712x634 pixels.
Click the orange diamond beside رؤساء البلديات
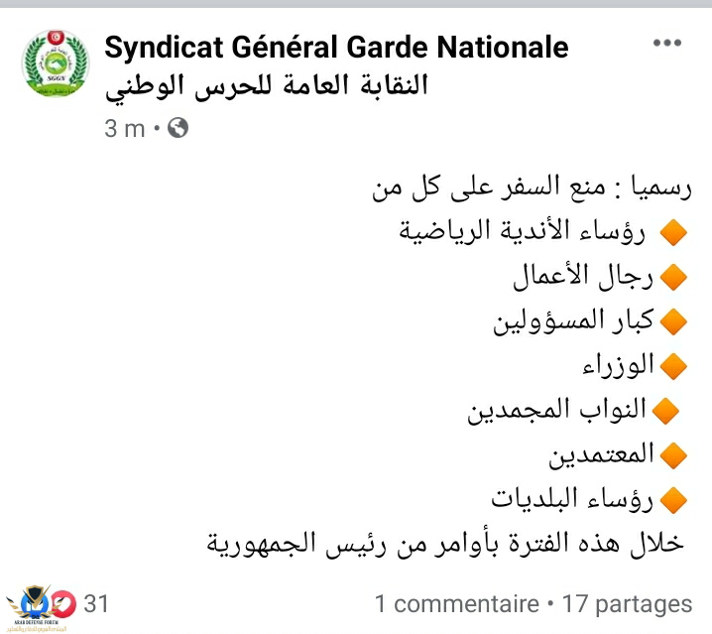(673, 500)
